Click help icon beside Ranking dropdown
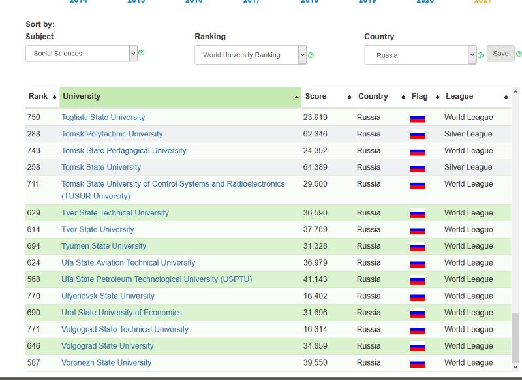Viewport: 522px width, 380px height. [x=311, y=55]
